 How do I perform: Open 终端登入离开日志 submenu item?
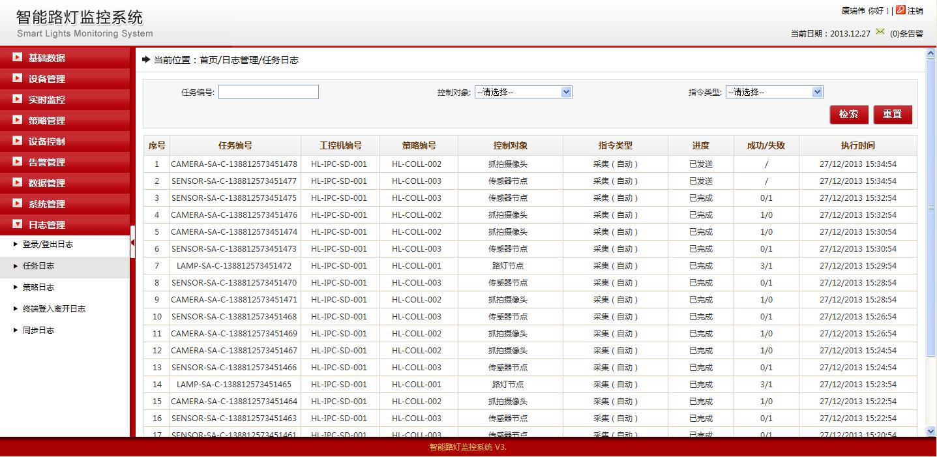click(x=54, y=309)
